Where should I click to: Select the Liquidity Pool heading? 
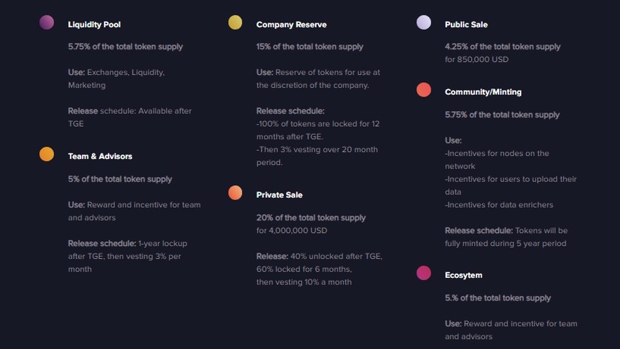click(94, 25)
